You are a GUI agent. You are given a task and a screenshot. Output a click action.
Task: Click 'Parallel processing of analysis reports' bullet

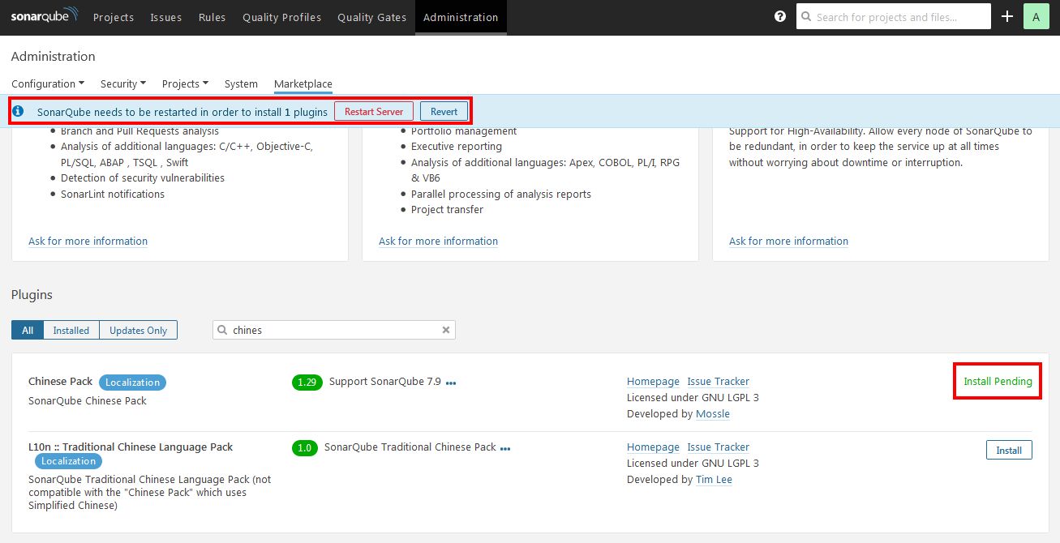501,194
